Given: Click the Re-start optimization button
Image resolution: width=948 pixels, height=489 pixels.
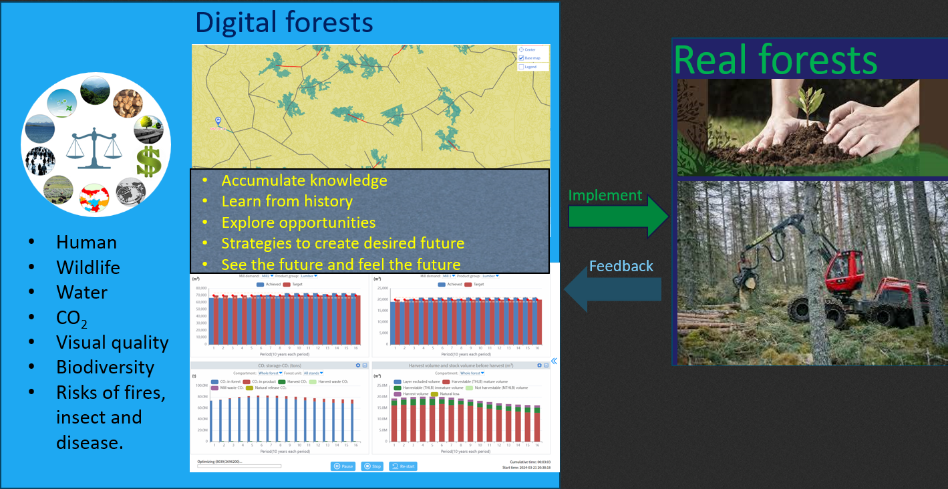Looking at the screenshot, I should 403,466.
